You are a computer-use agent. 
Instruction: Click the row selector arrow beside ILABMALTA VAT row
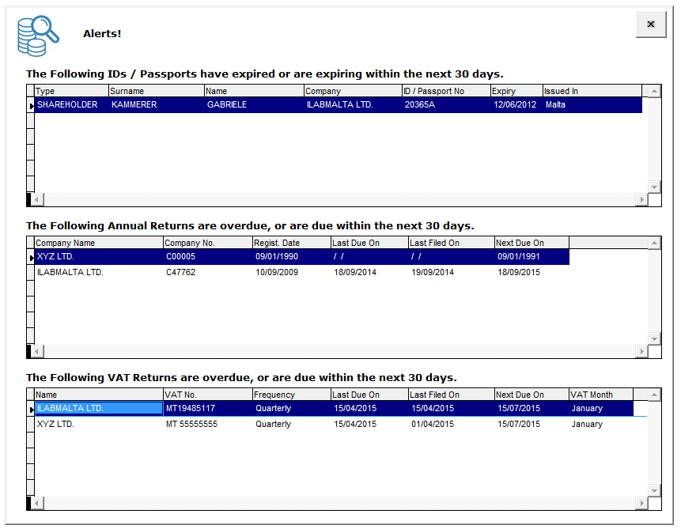click(x=29, y=409)
